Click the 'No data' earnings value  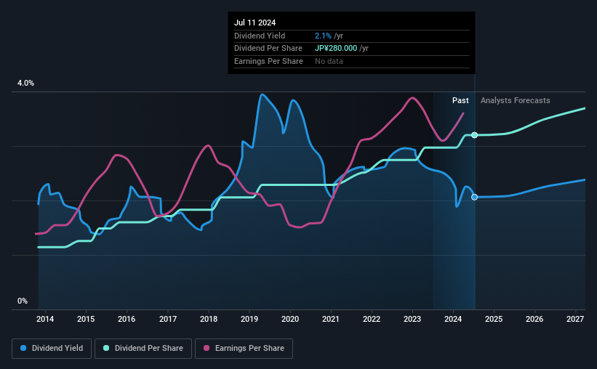point(329,61)
